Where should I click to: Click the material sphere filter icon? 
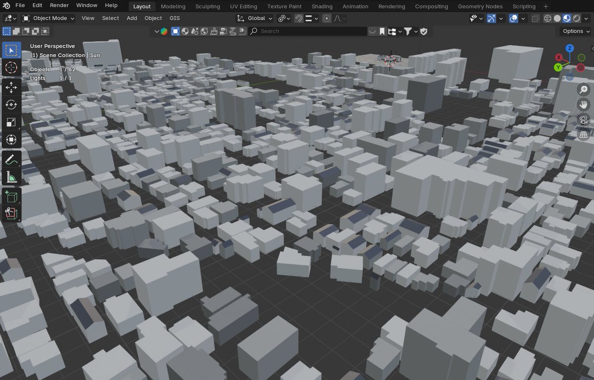click(x=185, y=31)
